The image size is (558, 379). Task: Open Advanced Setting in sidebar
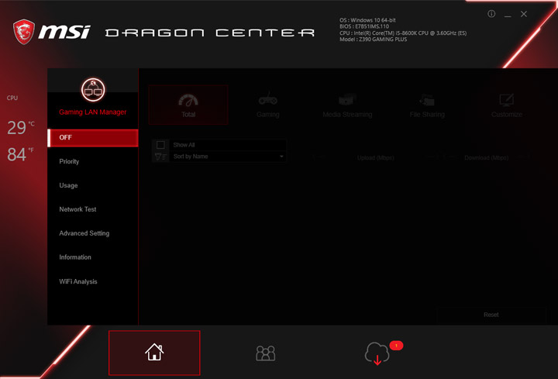[x=84, y=233]
